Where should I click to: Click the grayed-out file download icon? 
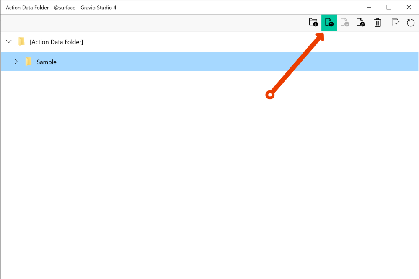click(345, 23)
